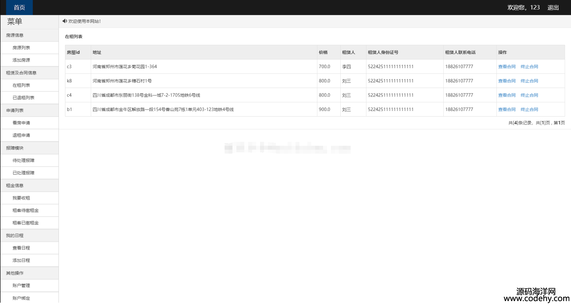View contract for house b1
The width and height of the screenshot is (571, 305).
click(507, 109)
